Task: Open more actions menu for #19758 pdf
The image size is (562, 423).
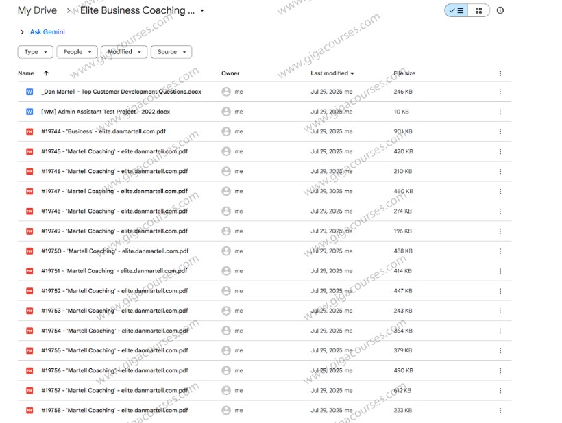Action: tap(500, 411)
